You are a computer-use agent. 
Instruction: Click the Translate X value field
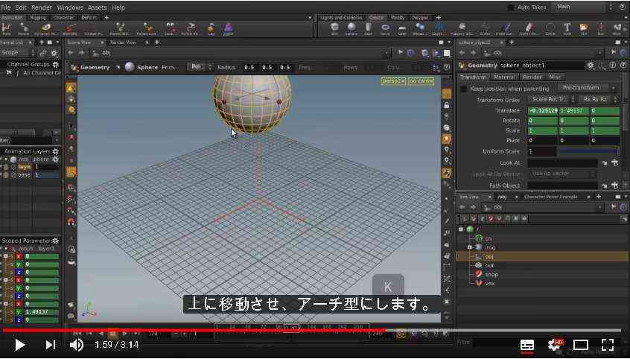542,110
